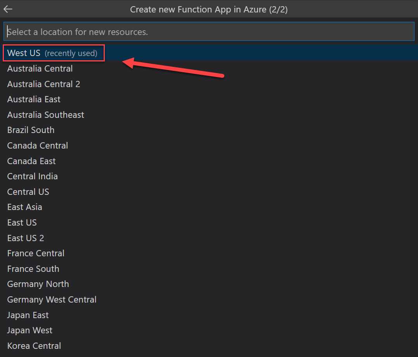
Task: Select Canada Central location
Action: click(x=37, y=145)
